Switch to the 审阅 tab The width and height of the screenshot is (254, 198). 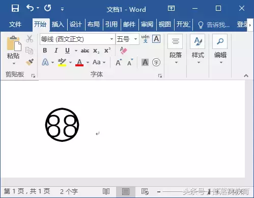point(147,24)
